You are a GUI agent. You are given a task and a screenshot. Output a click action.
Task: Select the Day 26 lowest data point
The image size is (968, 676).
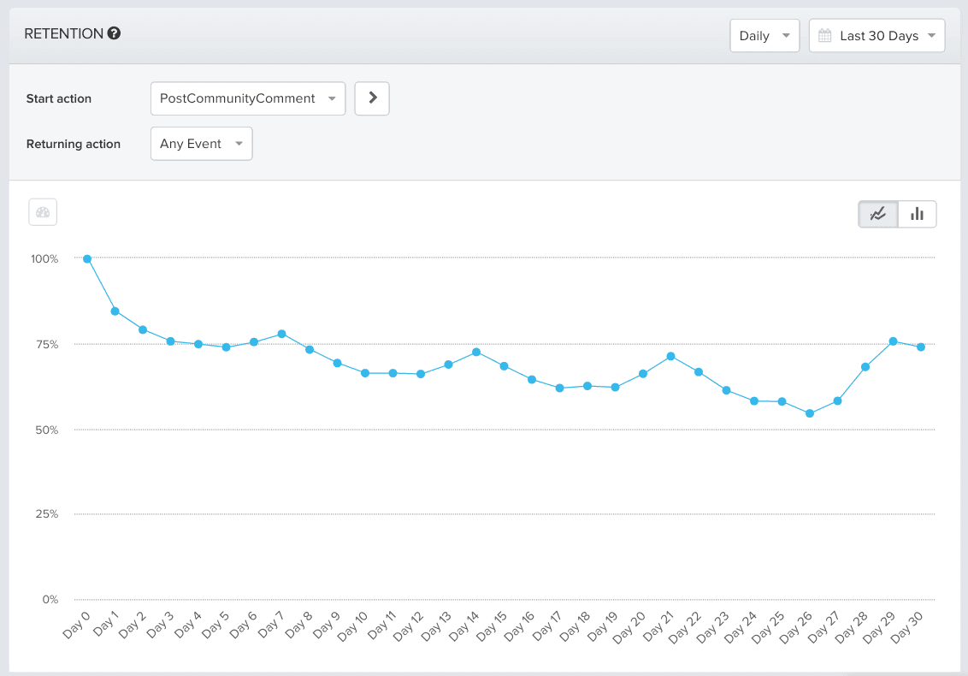coord(810,413)
